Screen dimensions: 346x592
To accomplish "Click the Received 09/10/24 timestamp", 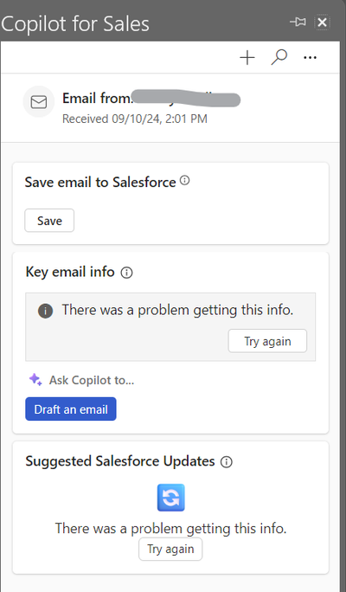I will [135, 119].
